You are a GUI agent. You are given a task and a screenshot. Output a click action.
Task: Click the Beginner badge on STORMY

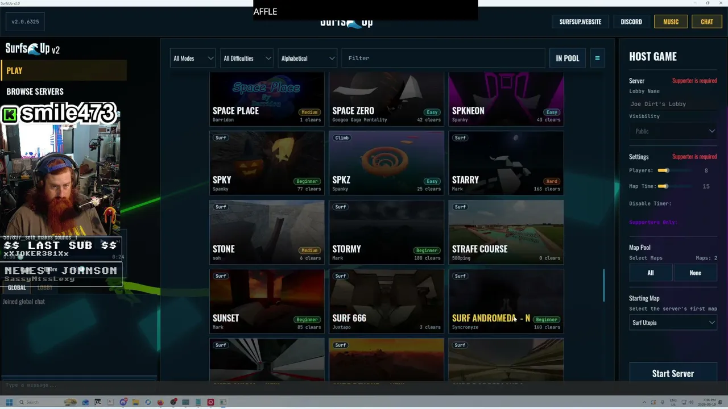[x=427, y=251]
